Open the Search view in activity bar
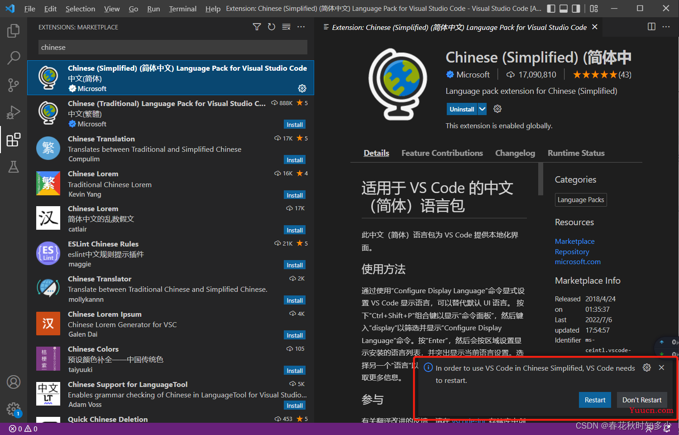 (14, 58)
